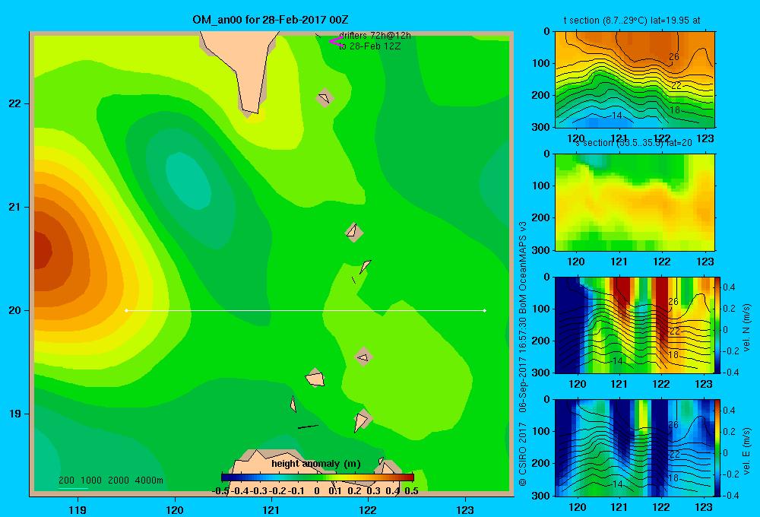Click the large peninsula landmass at top of map

coord(242,68)
